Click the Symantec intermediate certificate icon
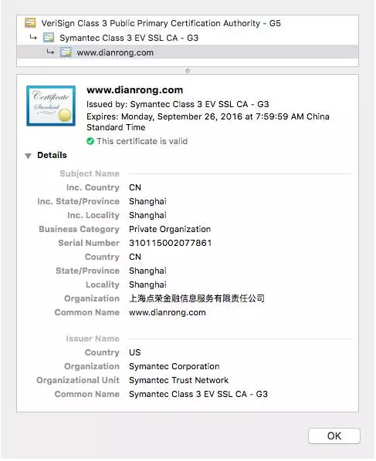Image resolution: width=376 pixels, height=461 pixels. [49, 38]
